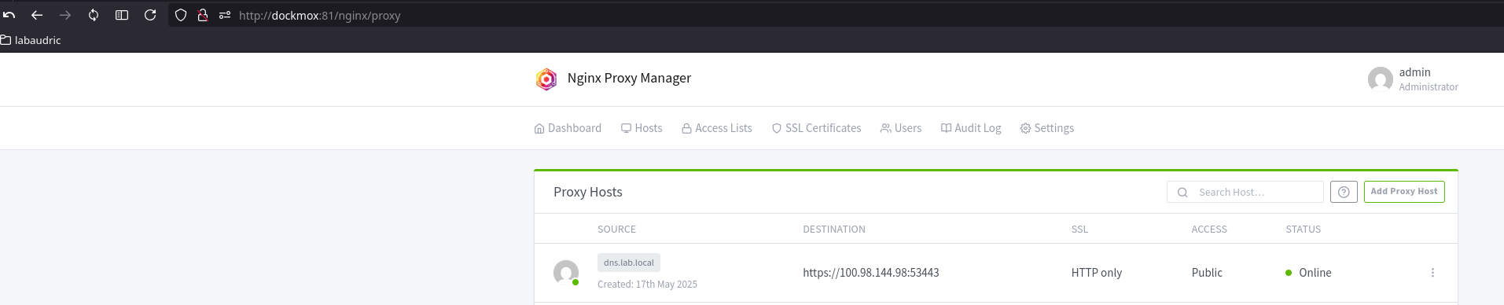Click the Add Proxy Host button
The image size is (1504, 305).
1404,192
